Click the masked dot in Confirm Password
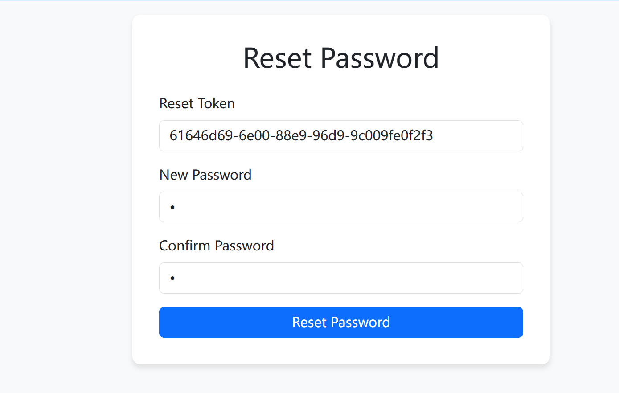 click(172, 278)
